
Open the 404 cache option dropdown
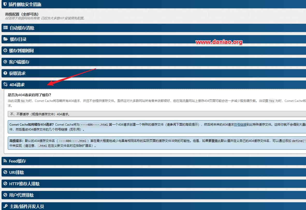click(x=157, y=114)
